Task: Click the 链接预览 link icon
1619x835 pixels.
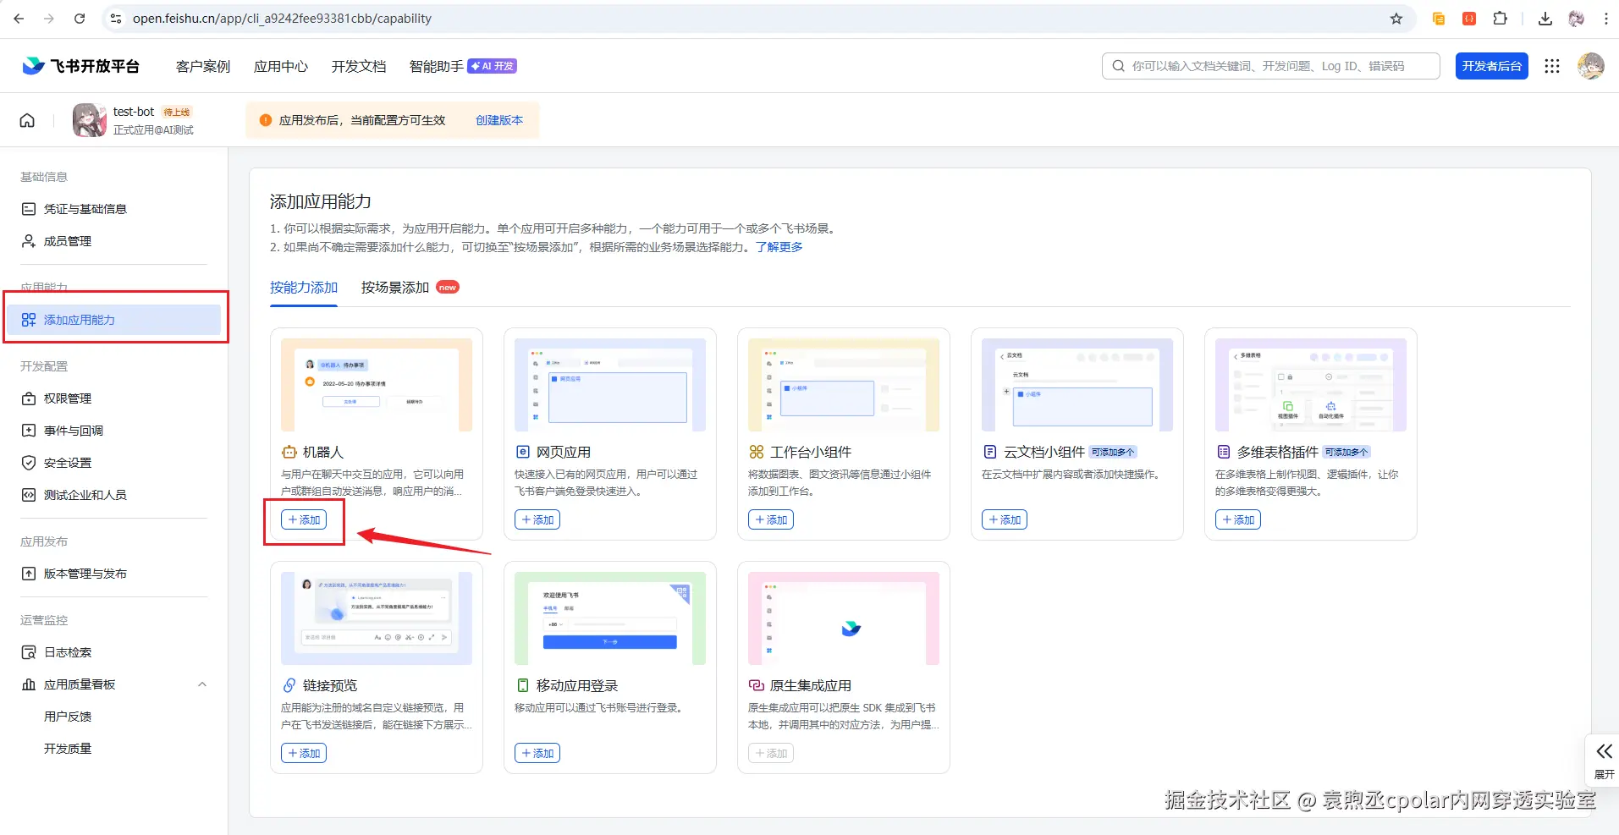Action: point(289,685)
